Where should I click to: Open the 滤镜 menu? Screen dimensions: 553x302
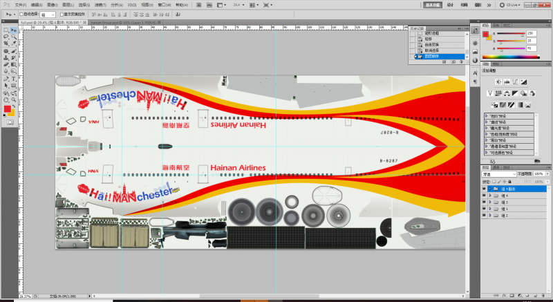(100, 5)
